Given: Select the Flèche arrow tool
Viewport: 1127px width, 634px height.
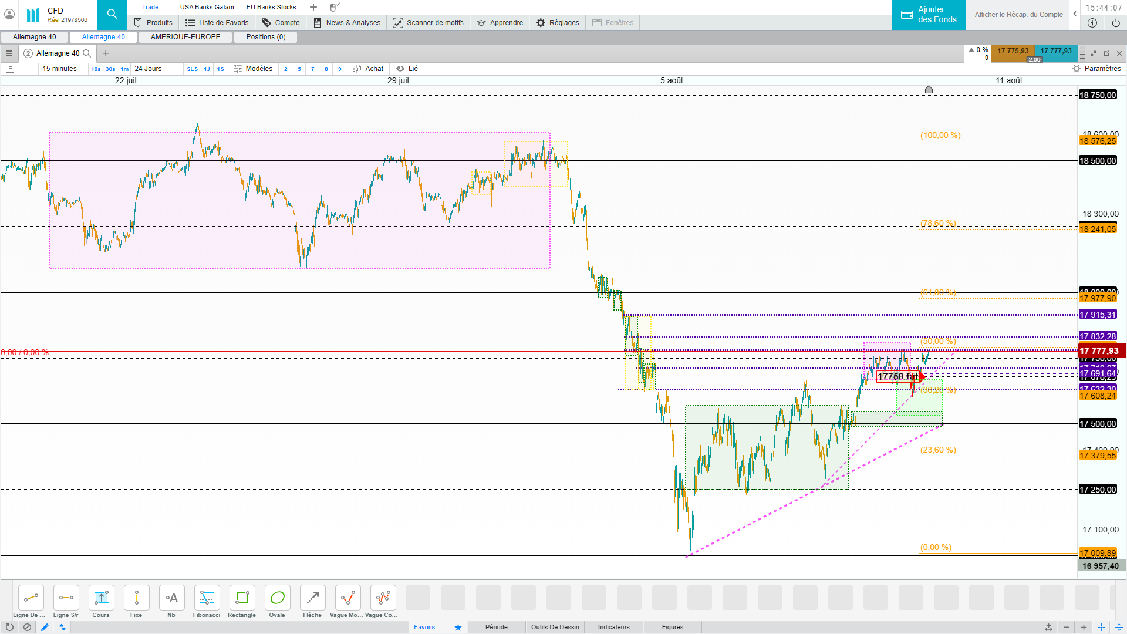Looking at the screenshot, I should click(x=312, y=598).
